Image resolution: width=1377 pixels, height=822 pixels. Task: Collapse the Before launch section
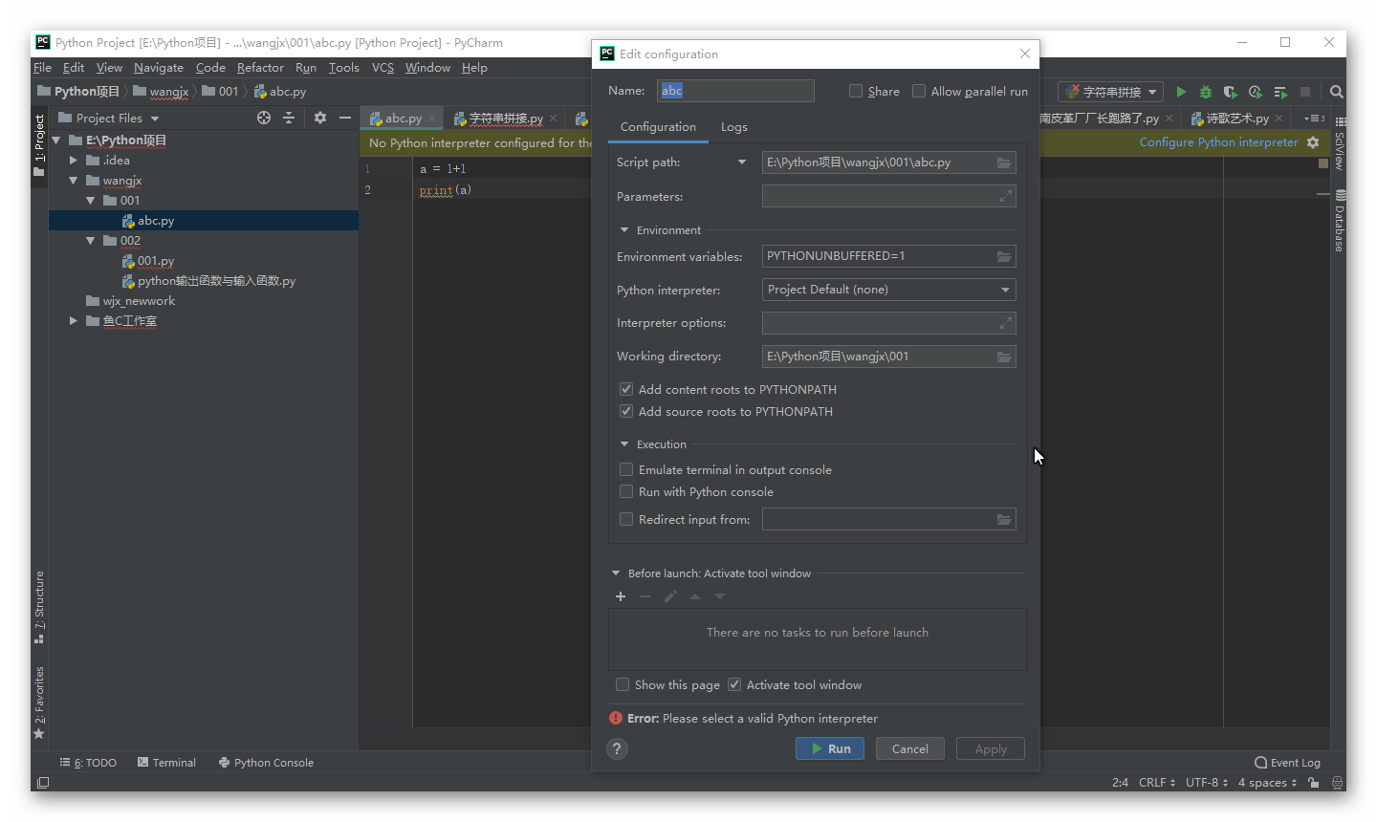[616, 573]
